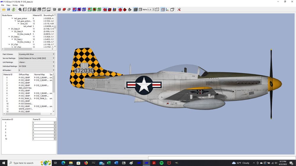Click green cube with gray fill icon
This screenshot has height=166, width=296.
pos(99,9)
